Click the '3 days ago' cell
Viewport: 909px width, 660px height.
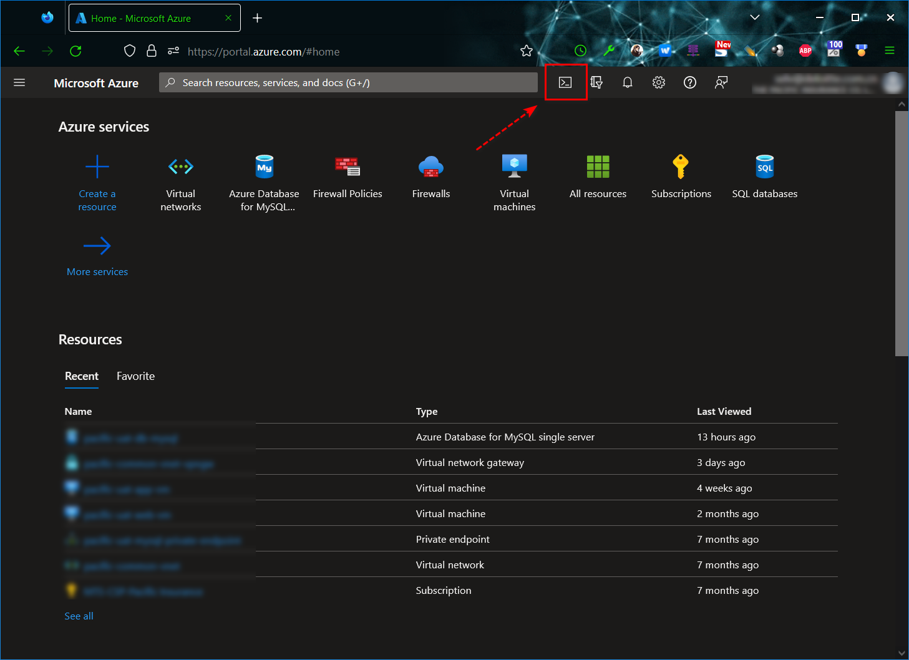(721, 463)
